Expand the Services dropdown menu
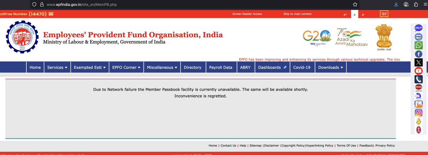The image size is (428, 155). click(x=57, y=67)
